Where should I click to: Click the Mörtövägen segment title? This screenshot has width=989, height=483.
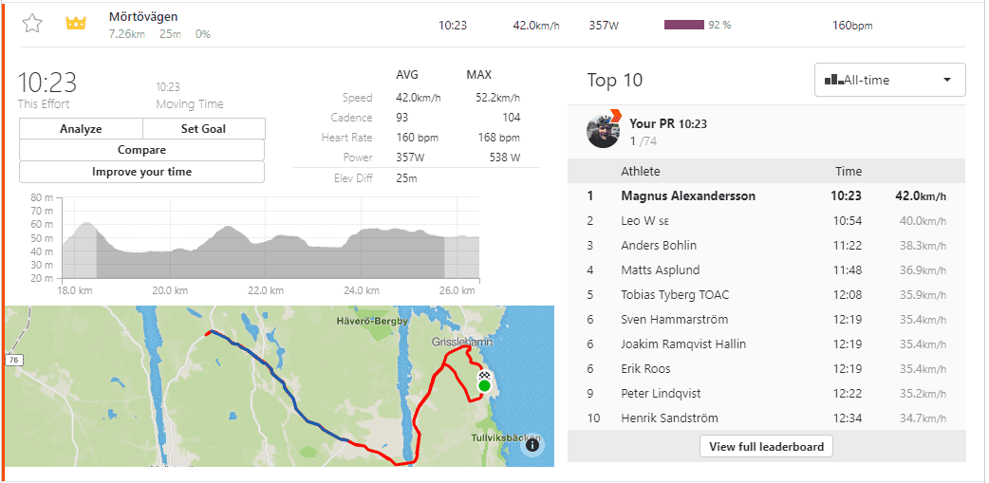[x=143, y=16]
